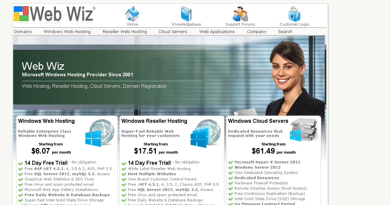Open the Windows Reseller Hosting card heading
Image resolution: width=391 pixels, height=205 pixels.
[154, 121]
